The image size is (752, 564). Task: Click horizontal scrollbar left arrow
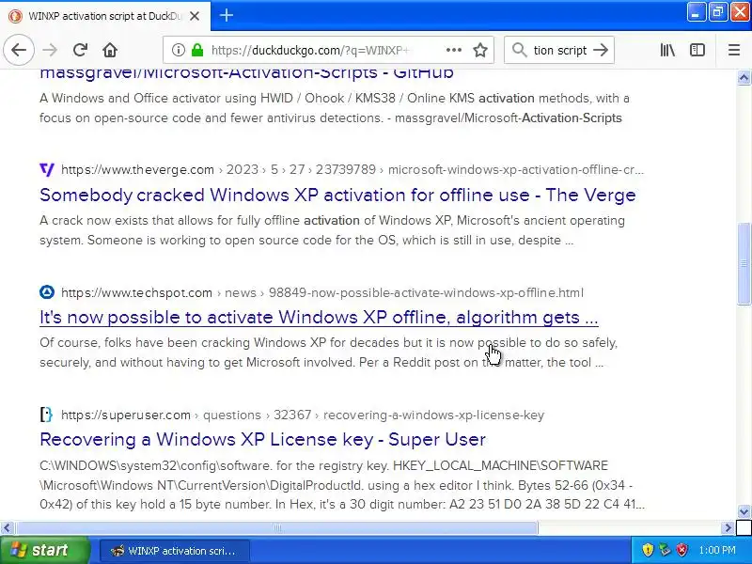tap(7, 528)
